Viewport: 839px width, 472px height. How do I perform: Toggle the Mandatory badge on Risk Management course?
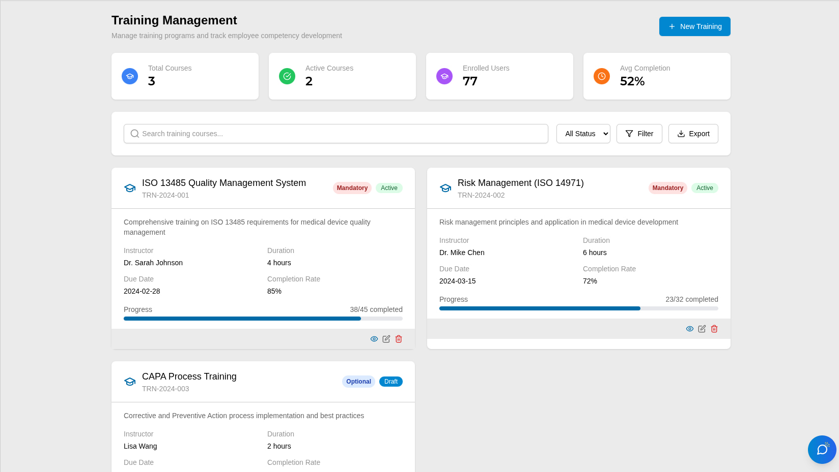pos(667,188)
